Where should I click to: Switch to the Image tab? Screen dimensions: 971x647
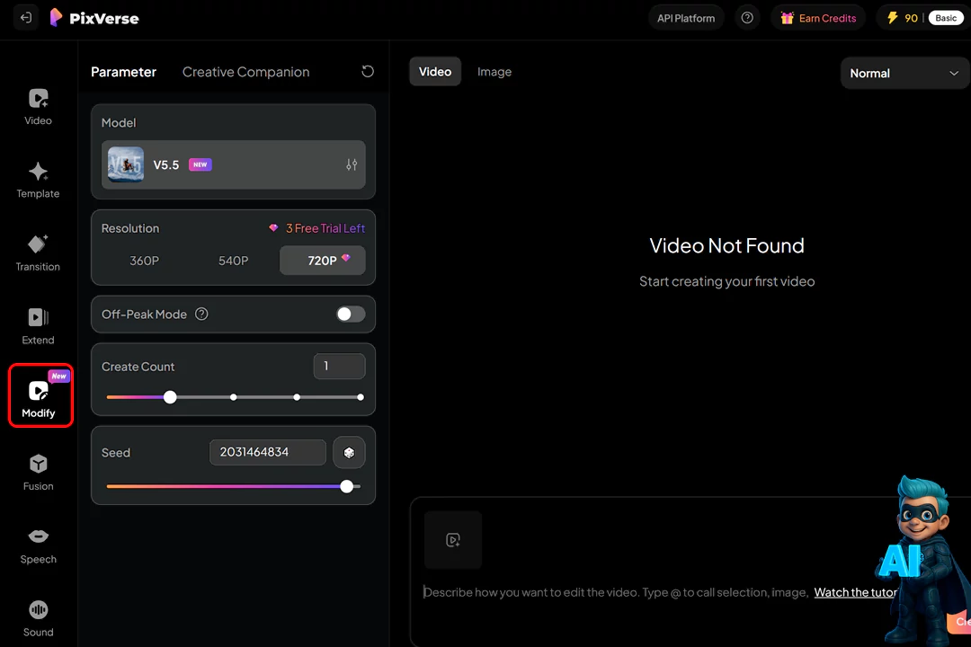click(494, 72)
